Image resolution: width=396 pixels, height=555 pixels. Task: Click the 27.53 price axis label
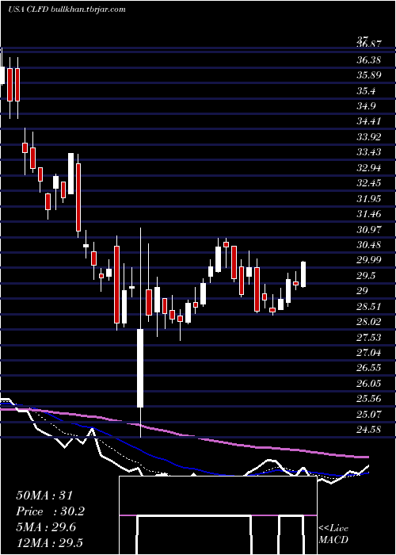tap(368, 337)
